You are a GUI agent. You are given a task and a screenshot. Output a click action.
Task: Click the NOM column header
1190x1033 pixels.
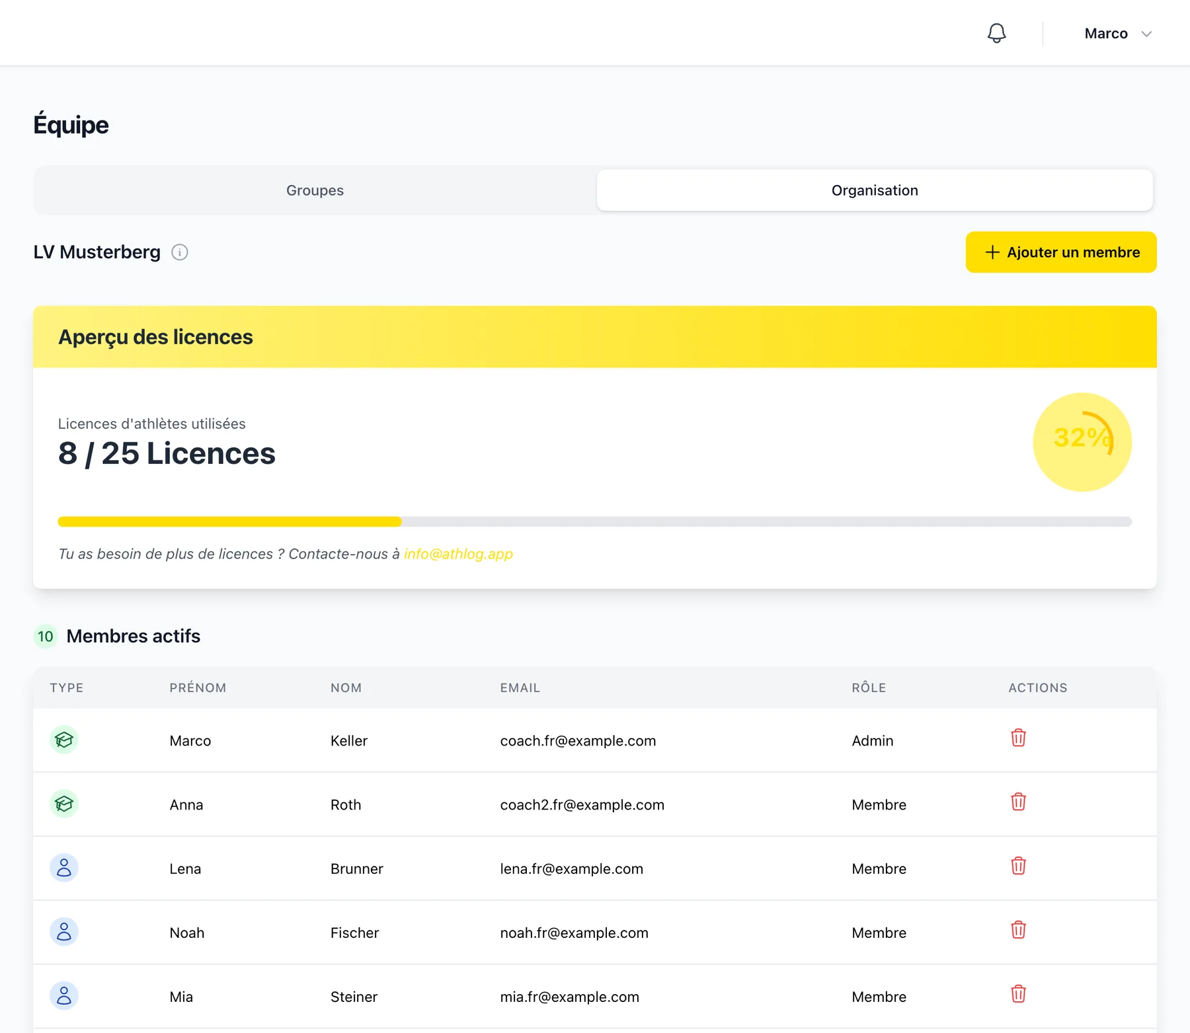pyautogui.click(x=346, y=688)
